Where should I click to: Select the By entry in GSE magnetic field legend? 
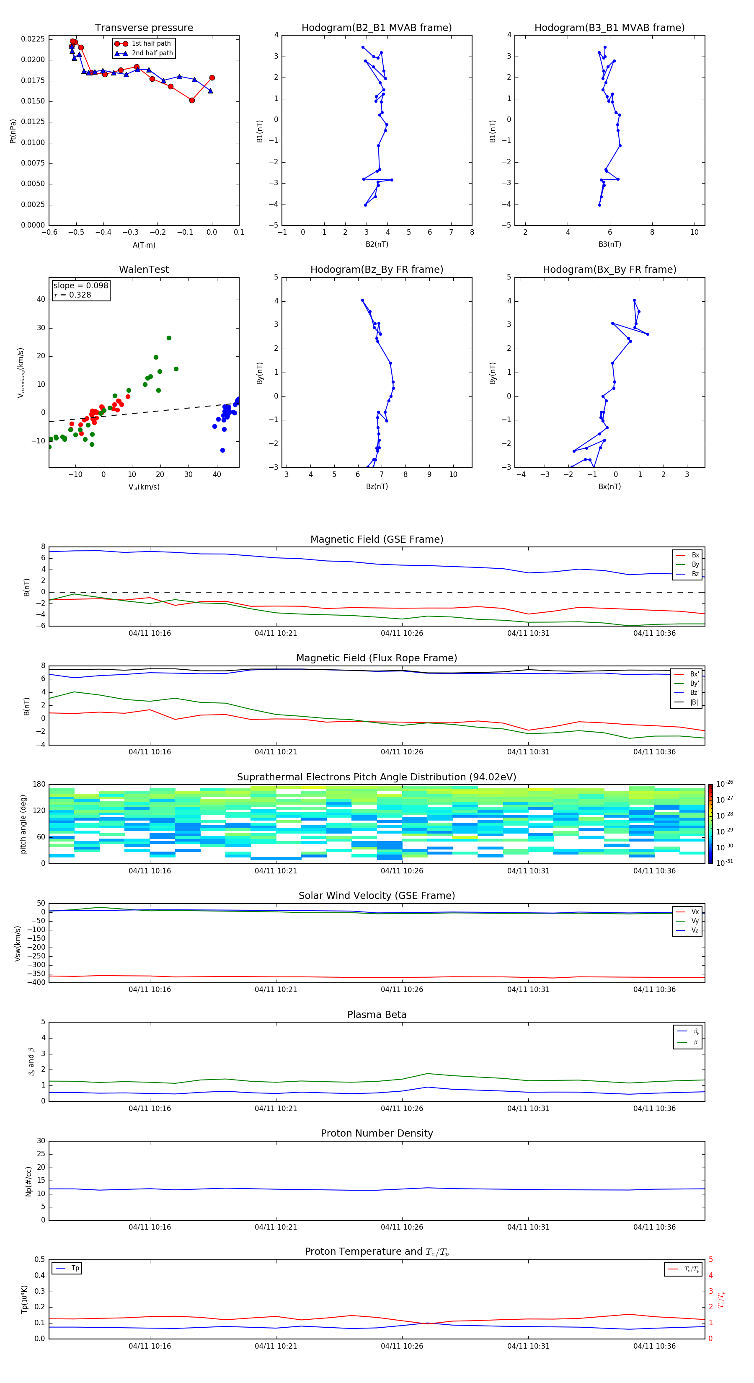(688, 564)
